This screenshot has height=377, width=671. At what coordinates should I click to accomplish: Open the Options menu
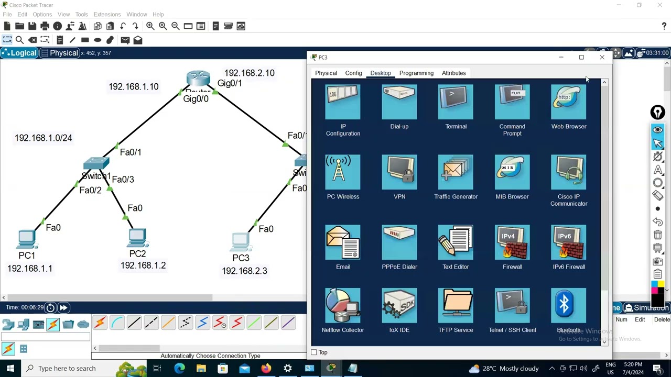point(42,14)
